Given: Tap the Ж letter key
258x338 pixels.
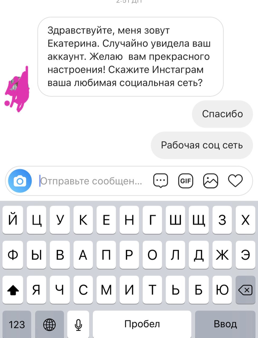Looking at the screenshot, I should [x=222, y=255].
